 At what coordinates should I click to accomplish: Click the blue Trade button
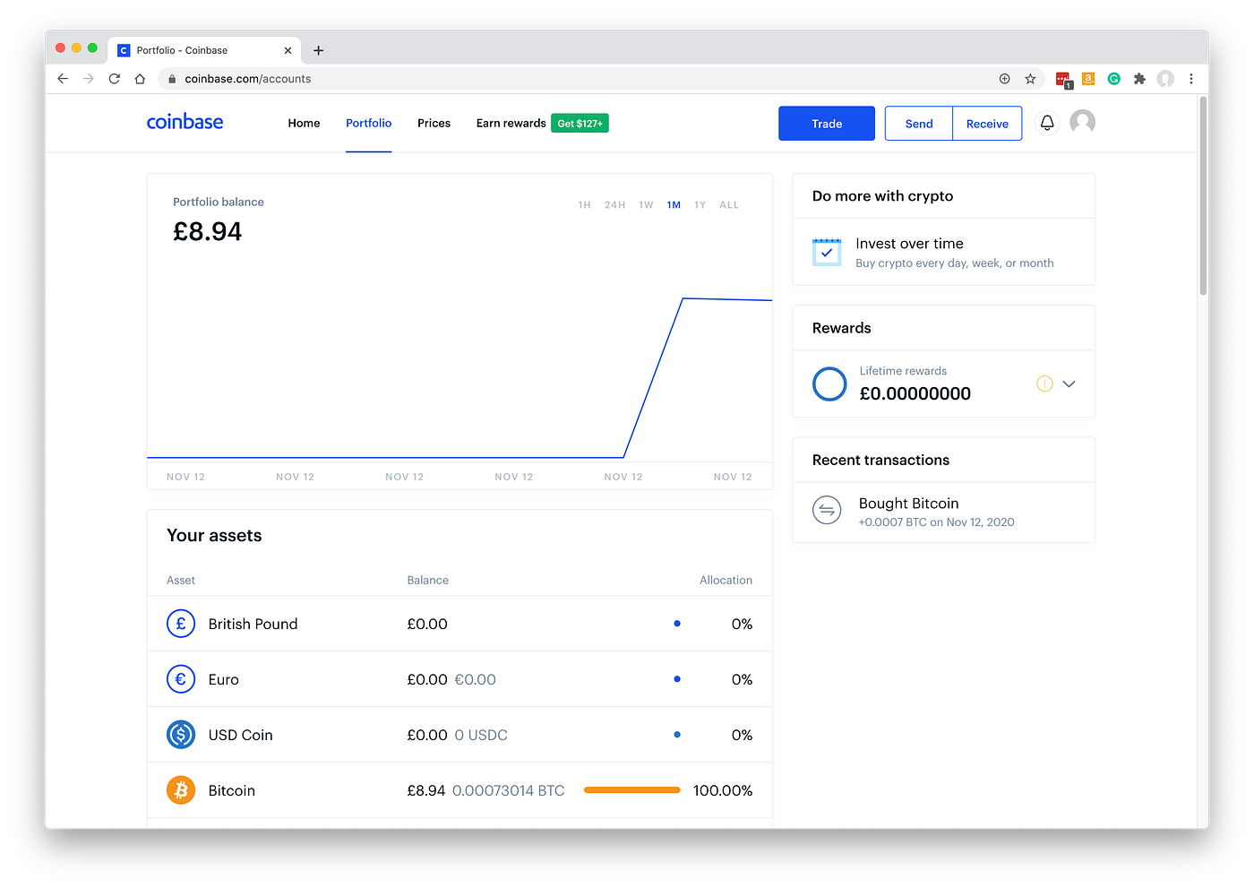[827, 124]
